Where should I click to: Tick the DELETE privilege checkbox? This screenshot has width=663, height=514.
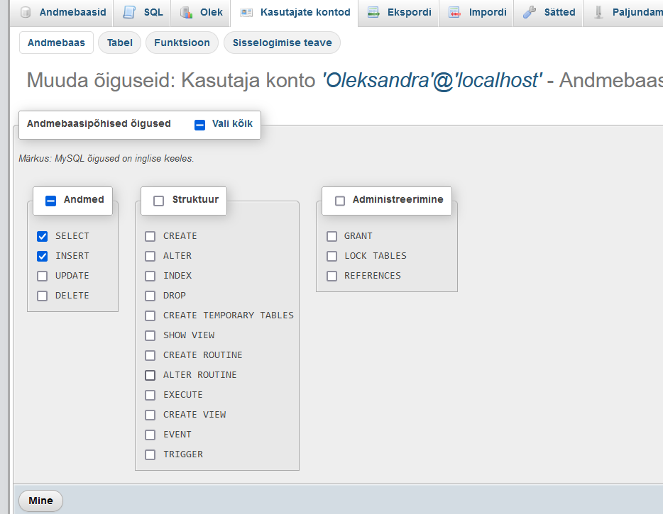43,296
